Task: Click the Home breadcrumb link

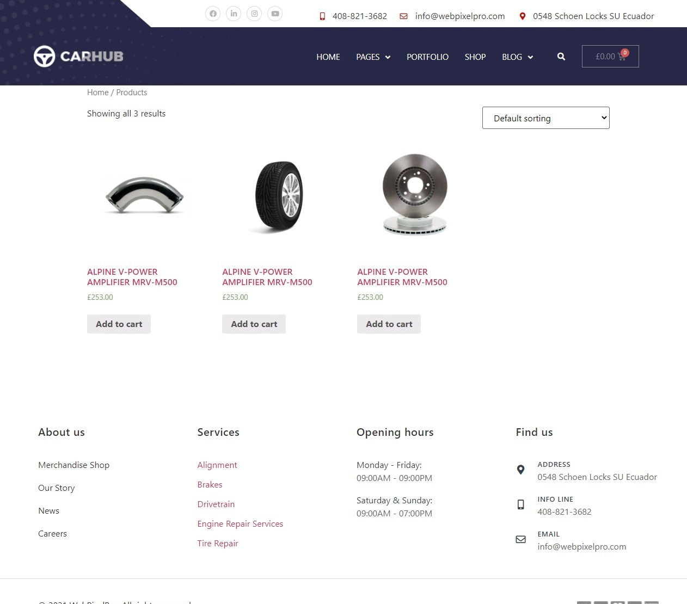Action: (x=98, y=93)
